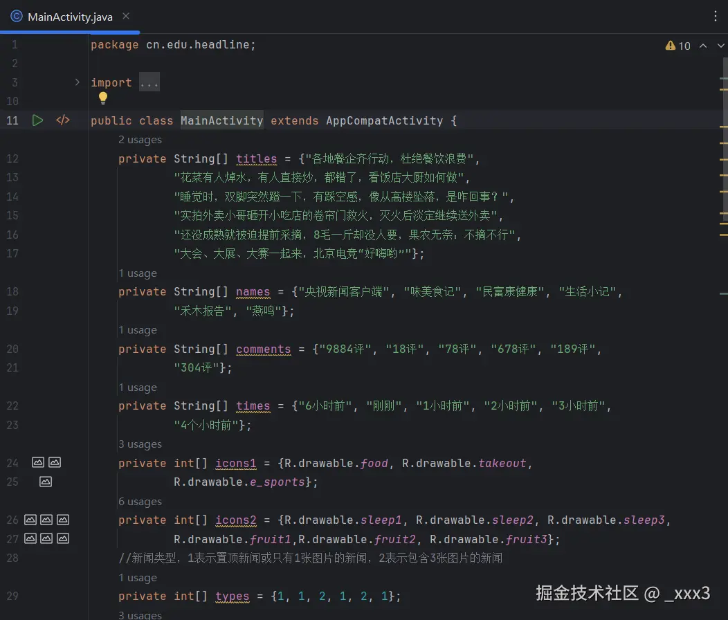This screenshot has height=620, width=728.
Task: Click the folded import ellipsis placeholder
Action: tap(149, 82)
